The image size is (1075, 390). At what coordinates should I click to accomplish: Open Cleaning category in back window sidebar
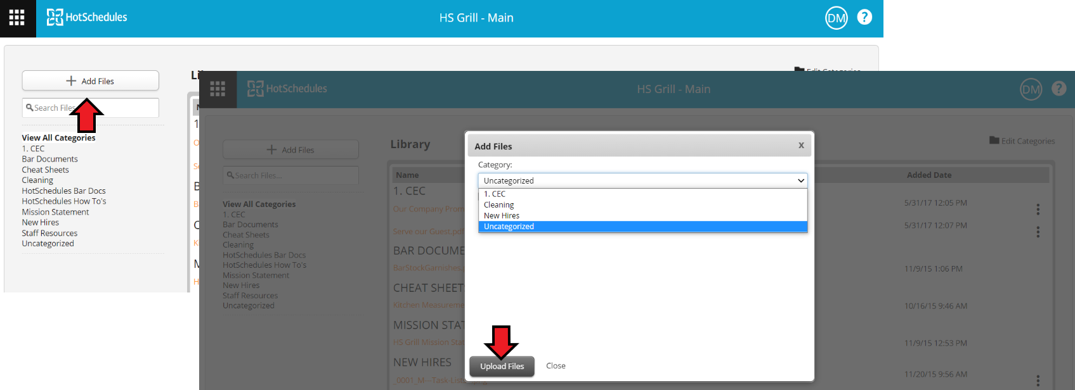(x=37, y=180)
